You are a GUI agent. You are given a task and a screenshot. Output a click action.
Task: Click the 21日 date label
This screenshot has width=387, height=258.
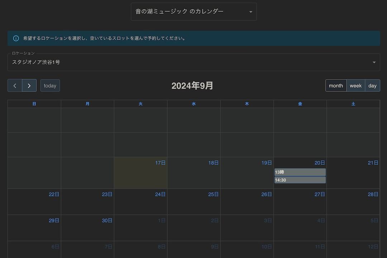373,162
